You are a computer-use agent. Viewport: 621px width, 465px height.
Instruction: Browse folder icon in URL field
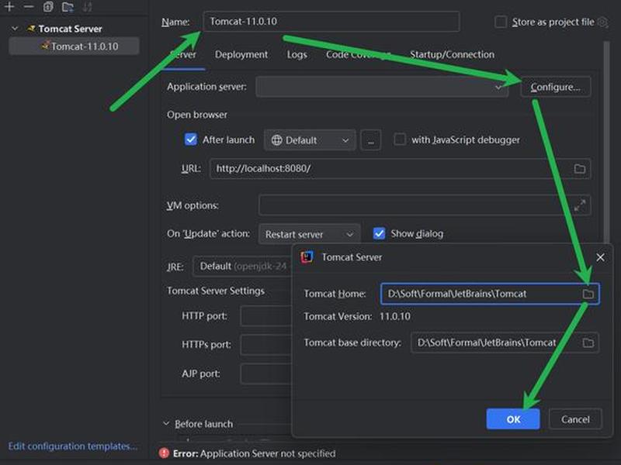579,169
